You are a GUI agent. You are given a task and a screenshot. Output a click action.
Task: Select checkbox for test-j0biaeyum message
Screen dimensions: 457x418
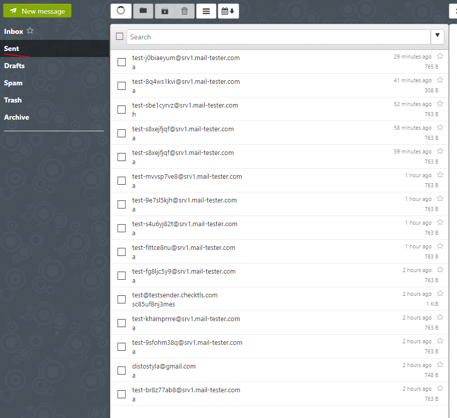tap(122, 62)
